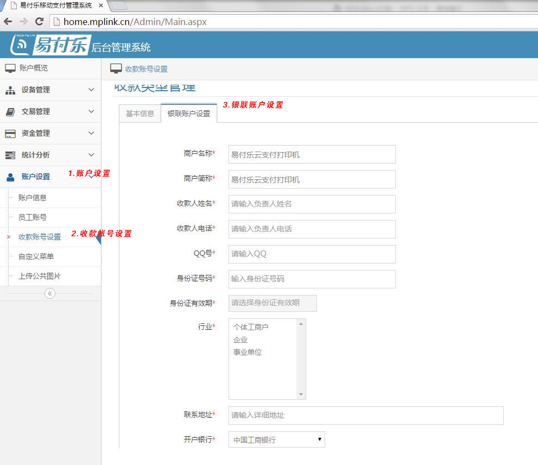This screenshot has height=465, width=538.
Task: Click the 资金管理 credit card icon
Action: pyautogui.click(x=10, y=134)
